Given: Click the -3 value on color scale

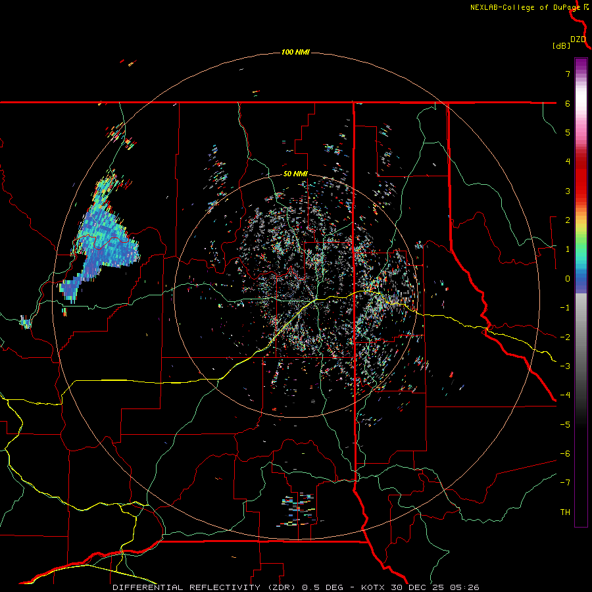Looking at the screenshot, I should (565, 366).
